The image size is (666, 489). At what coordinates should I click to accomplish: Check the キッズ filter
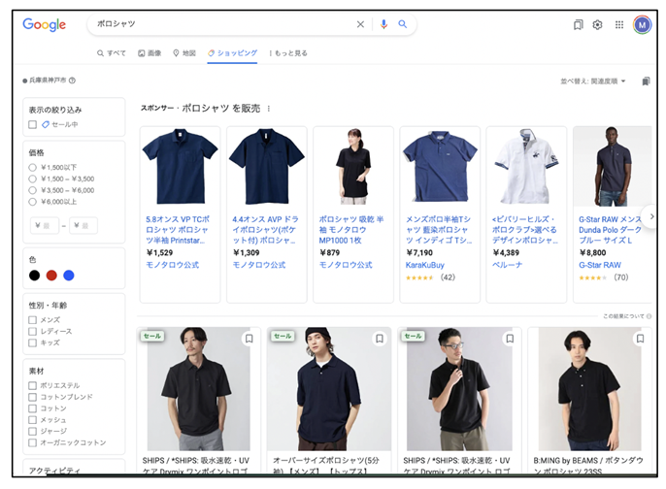[x=32, y=342]
